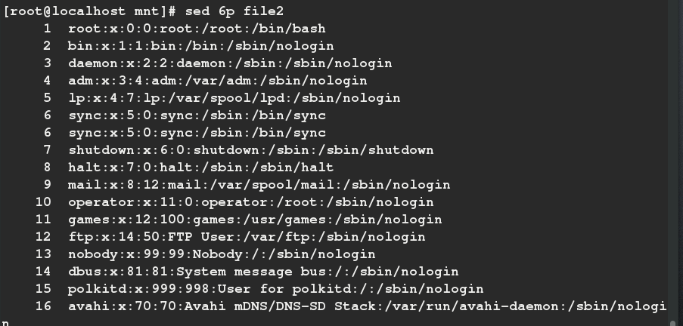The image size is (683, 326).
Task: Click the nobody account line
Action: [222, 254]
